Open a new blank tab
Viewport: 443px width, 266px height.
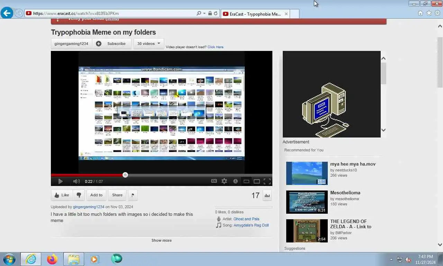pos(294,14)
